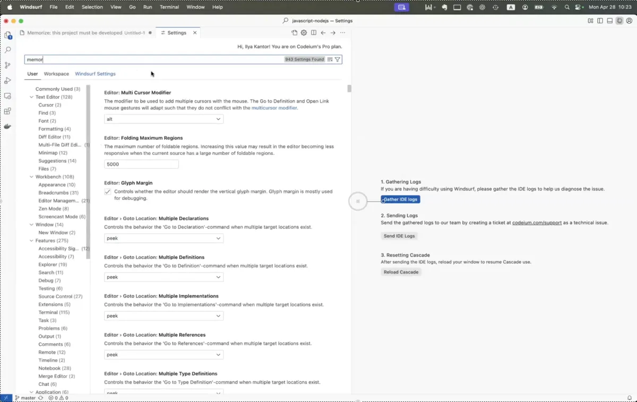Screen dimensions: 637x402
Task: Clear the settings search input icon
Action: (x=330, y=59)
